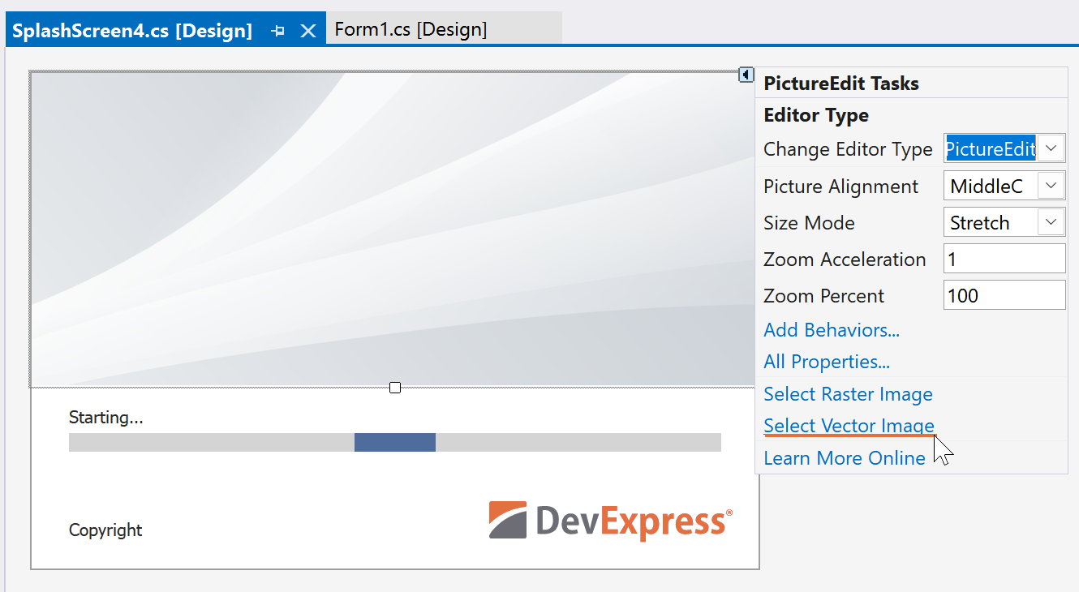1079x592 pixels.
Task: Click the pin icon on SplashScreen4.cs tab
Action: click(x=277, y=31)
